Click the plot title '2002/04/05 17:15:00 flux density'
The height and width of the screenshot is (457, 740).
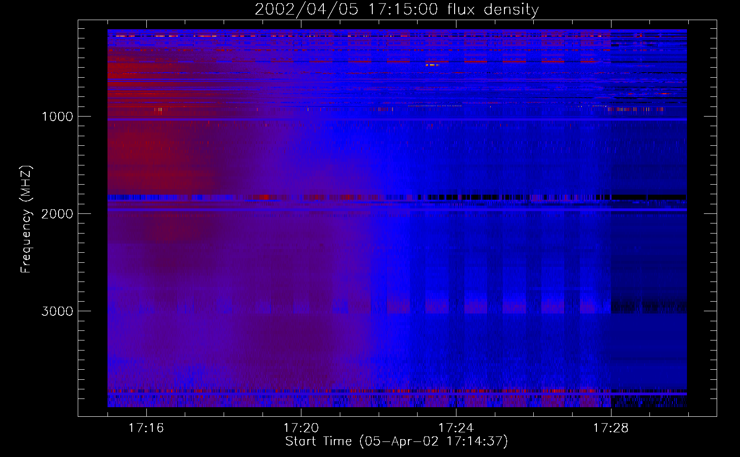[x=397, y=9]
